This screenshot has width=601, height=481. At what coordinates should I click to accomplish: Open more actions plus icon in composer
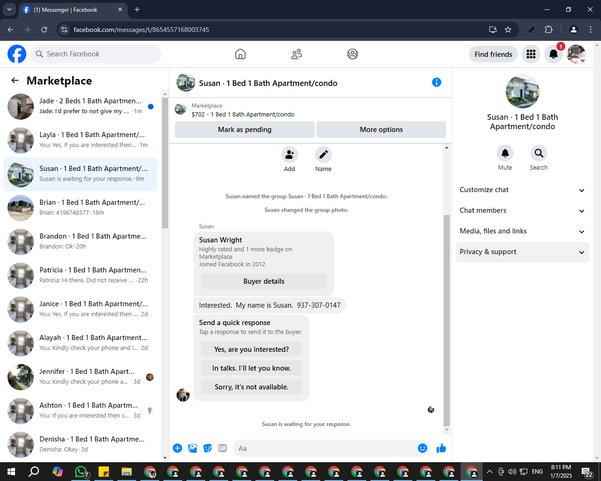[x=177, y=448]
